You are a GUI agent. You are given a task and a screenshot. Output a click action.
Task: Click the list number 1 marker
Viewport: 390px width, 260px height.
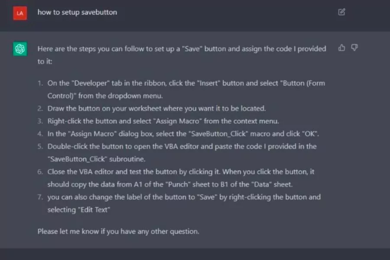tap(40, 83)
